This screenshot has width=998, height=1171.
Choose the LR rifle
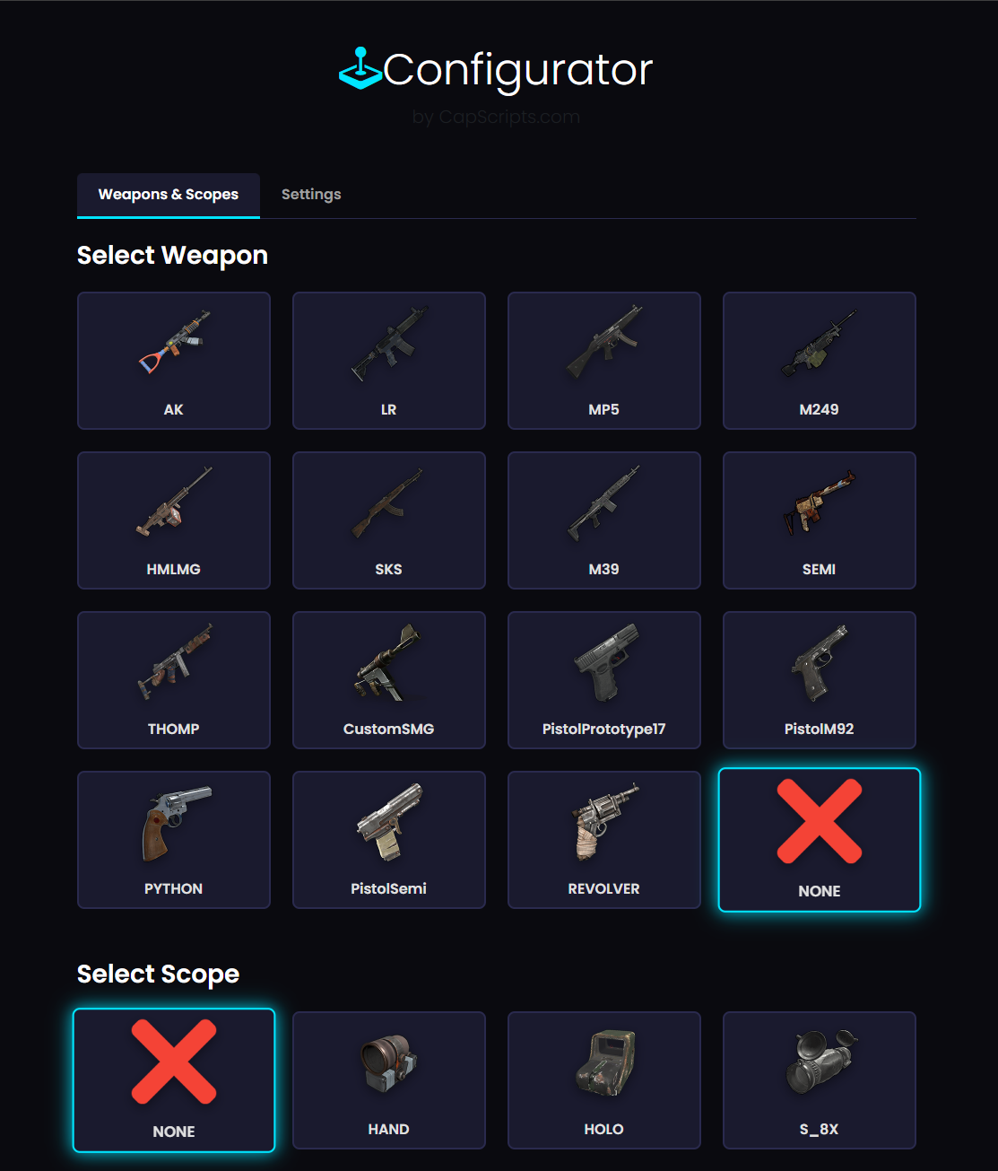coord(389,361)
